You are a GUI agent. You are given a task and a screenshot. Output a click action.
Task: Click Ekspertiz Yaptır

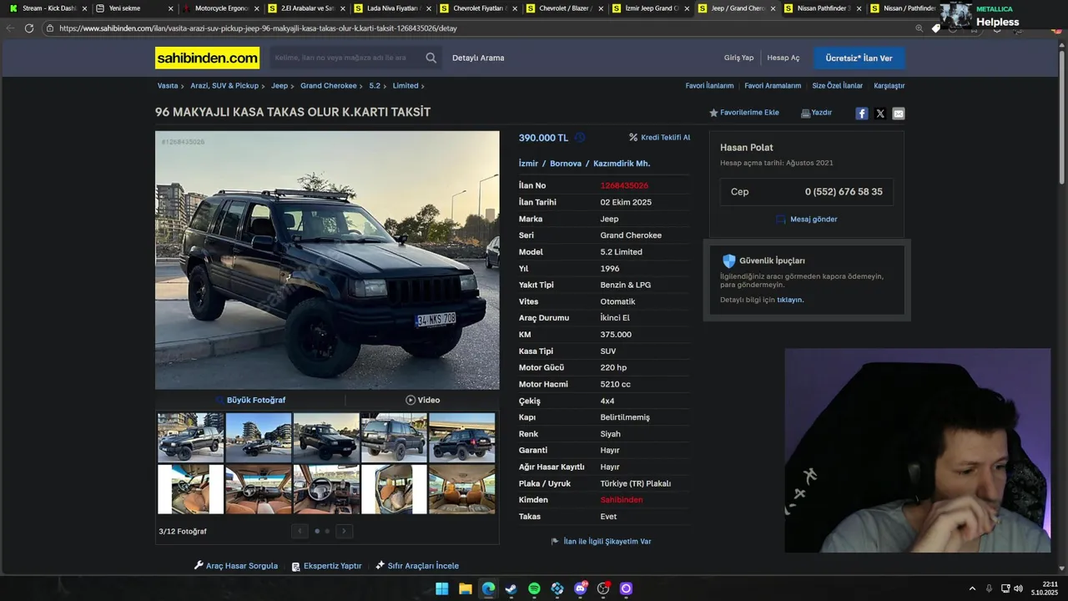click(326, 566)
